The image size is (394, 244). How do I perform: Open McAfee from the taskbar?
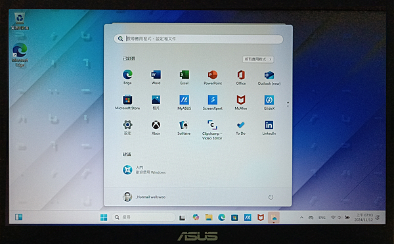pos(261,217)
